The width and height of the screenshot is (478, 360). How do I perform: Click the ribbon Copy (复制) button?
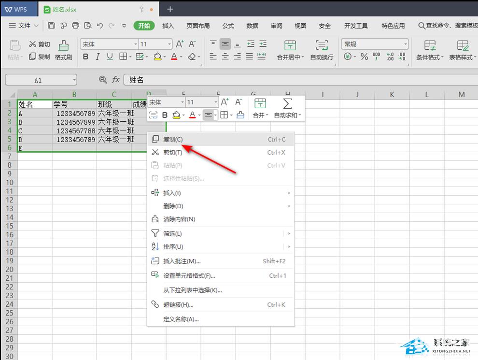point(39,57)
